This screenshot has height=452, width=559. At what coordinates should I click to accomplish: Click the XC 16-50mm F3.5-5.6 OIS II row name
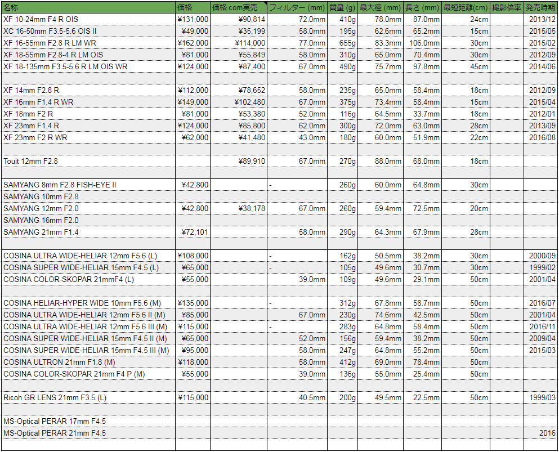coord(88,31)
